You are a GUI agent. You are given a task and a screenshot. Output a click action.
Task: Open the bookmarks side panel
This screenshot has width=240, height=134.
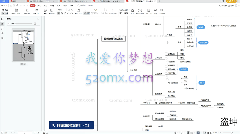coord(2,19)
